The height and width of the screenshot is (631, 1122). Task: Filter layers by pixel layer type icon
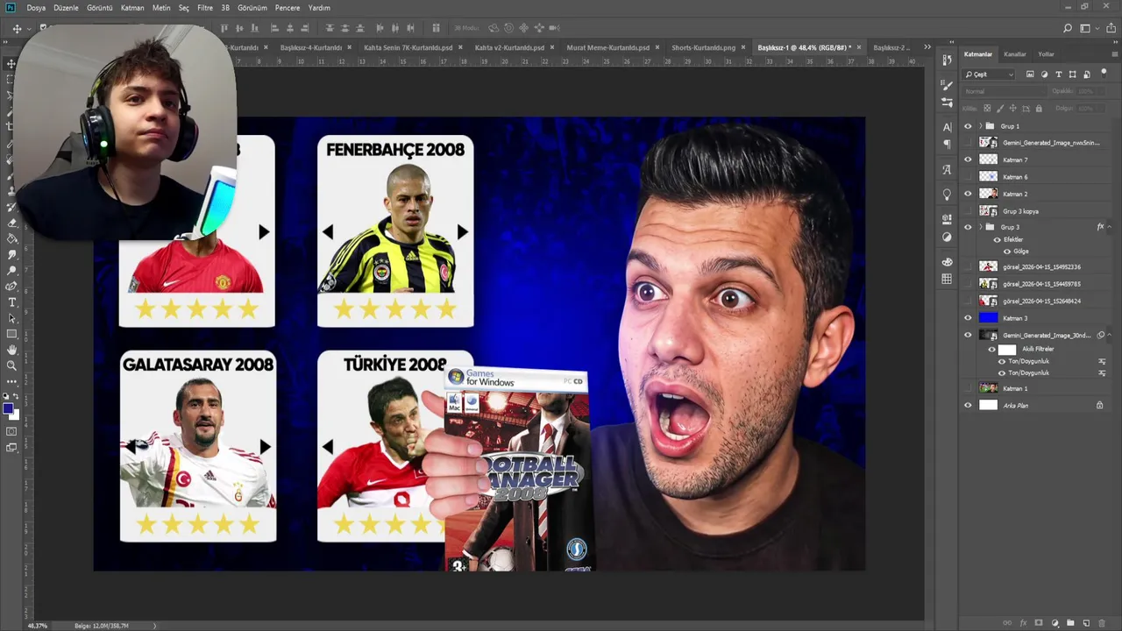(1030, 74)
